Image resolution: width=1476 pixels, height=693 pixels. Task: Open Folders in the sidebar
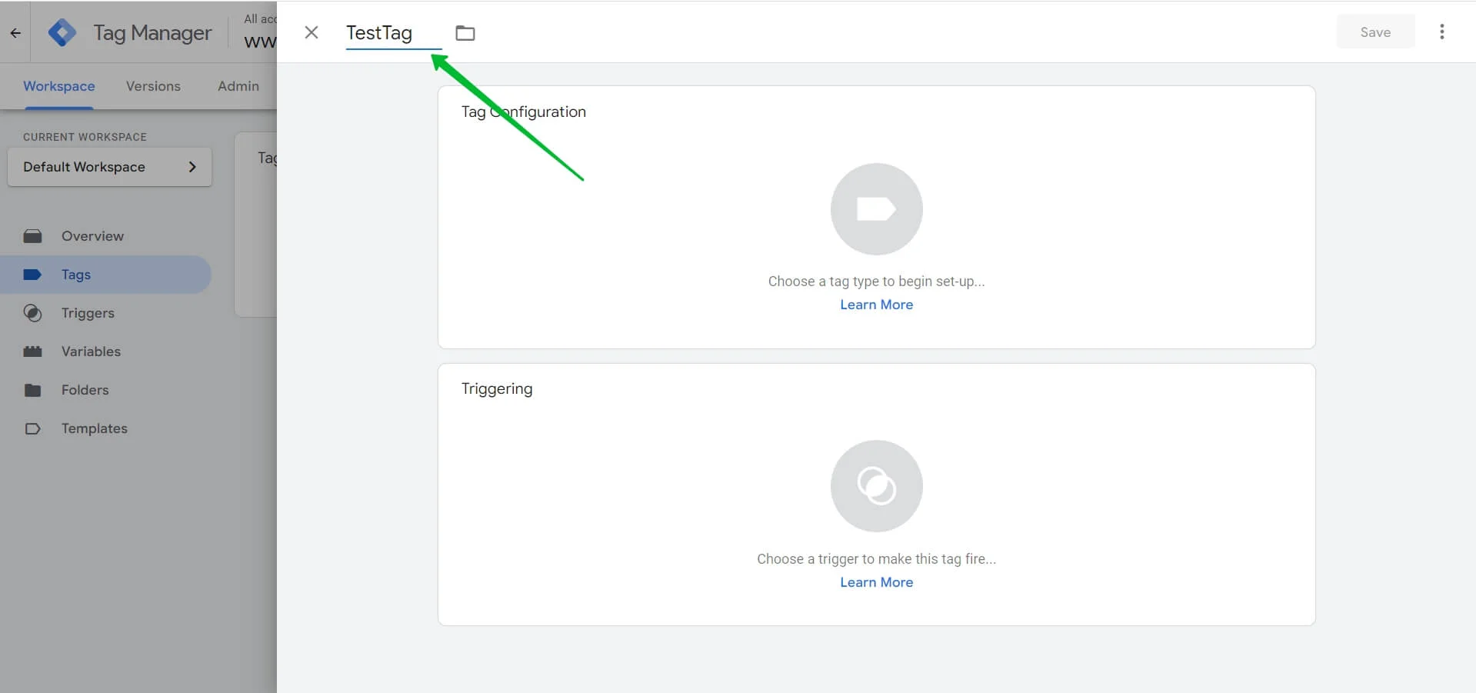105,390
